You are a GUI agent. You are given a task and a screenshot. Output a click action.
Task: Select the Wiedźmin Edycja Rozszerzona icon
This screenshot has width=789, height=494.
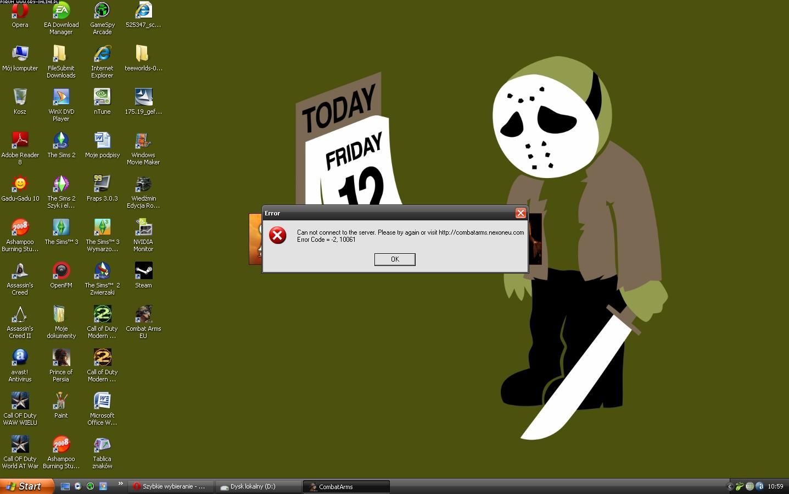[143, 192]
